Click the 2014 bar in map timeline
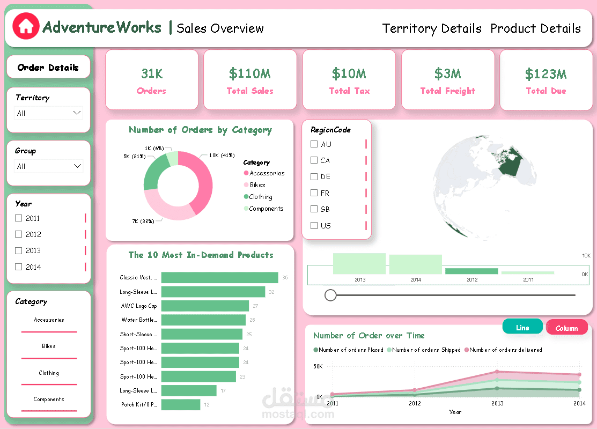Viewport: 597px width, 429px height. [x=415, y=264]
